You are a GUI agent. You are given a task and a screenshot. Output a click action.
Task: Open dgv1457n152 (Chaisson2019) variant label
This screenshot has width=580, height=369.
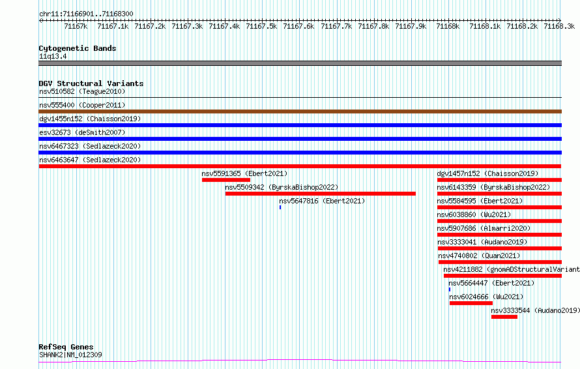[x=487, y=173]
